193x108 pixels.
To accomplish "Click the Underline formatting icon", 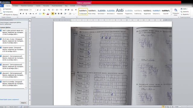I will (x=26, y=14).
